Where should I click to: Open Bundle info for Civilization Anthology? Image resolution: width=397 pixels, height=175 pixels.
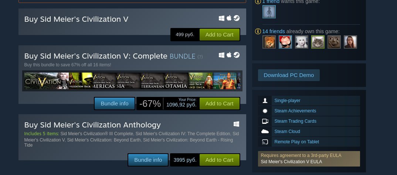point(148,160)
